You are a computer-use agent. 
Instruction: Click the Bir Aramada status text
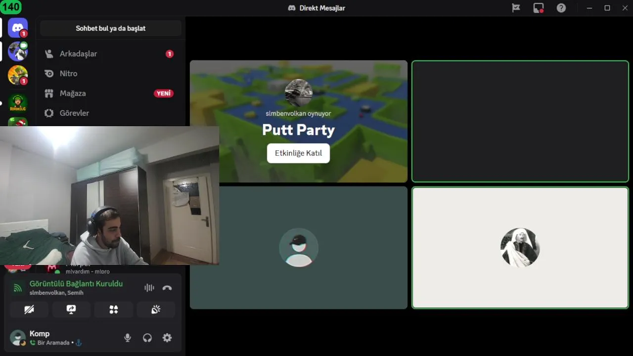[53, 343]
